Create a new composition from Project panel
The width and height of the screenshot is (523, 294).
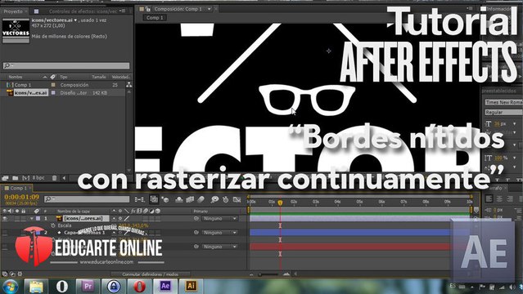tap(25, 178)
